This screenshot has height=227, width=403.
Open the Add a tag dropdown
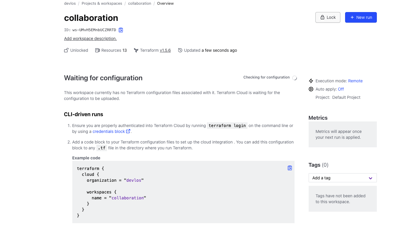(x=338, y=178)
